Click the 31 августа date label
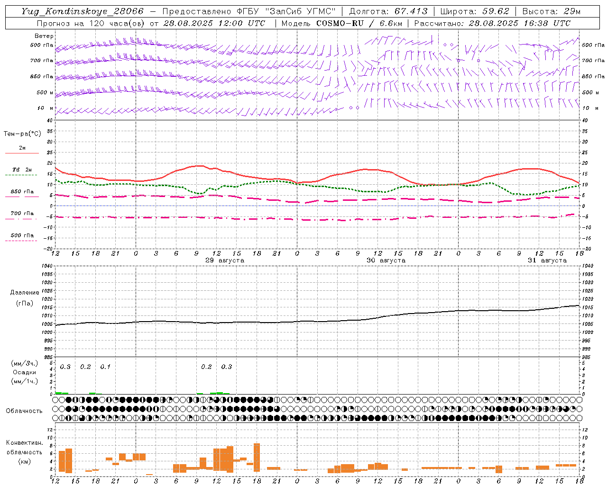 pos(547,260)
